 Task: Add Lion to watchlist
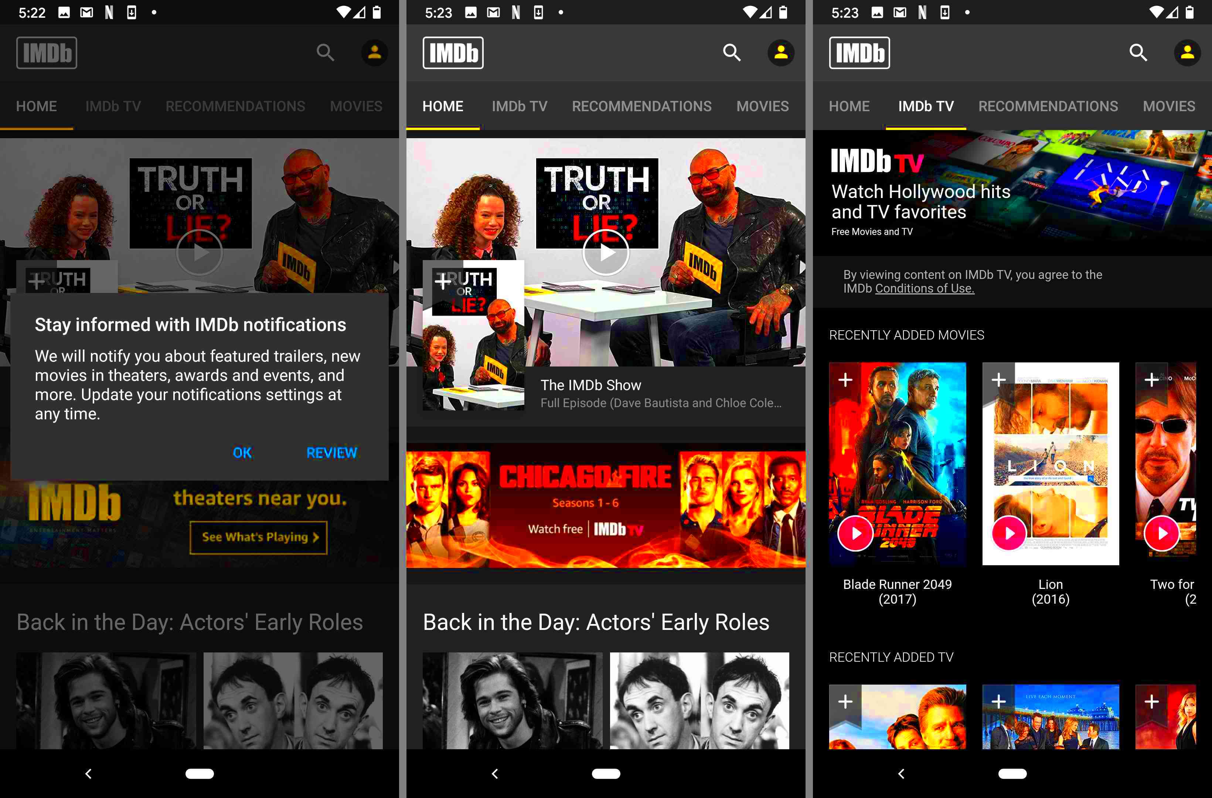(x=998, y=379)
